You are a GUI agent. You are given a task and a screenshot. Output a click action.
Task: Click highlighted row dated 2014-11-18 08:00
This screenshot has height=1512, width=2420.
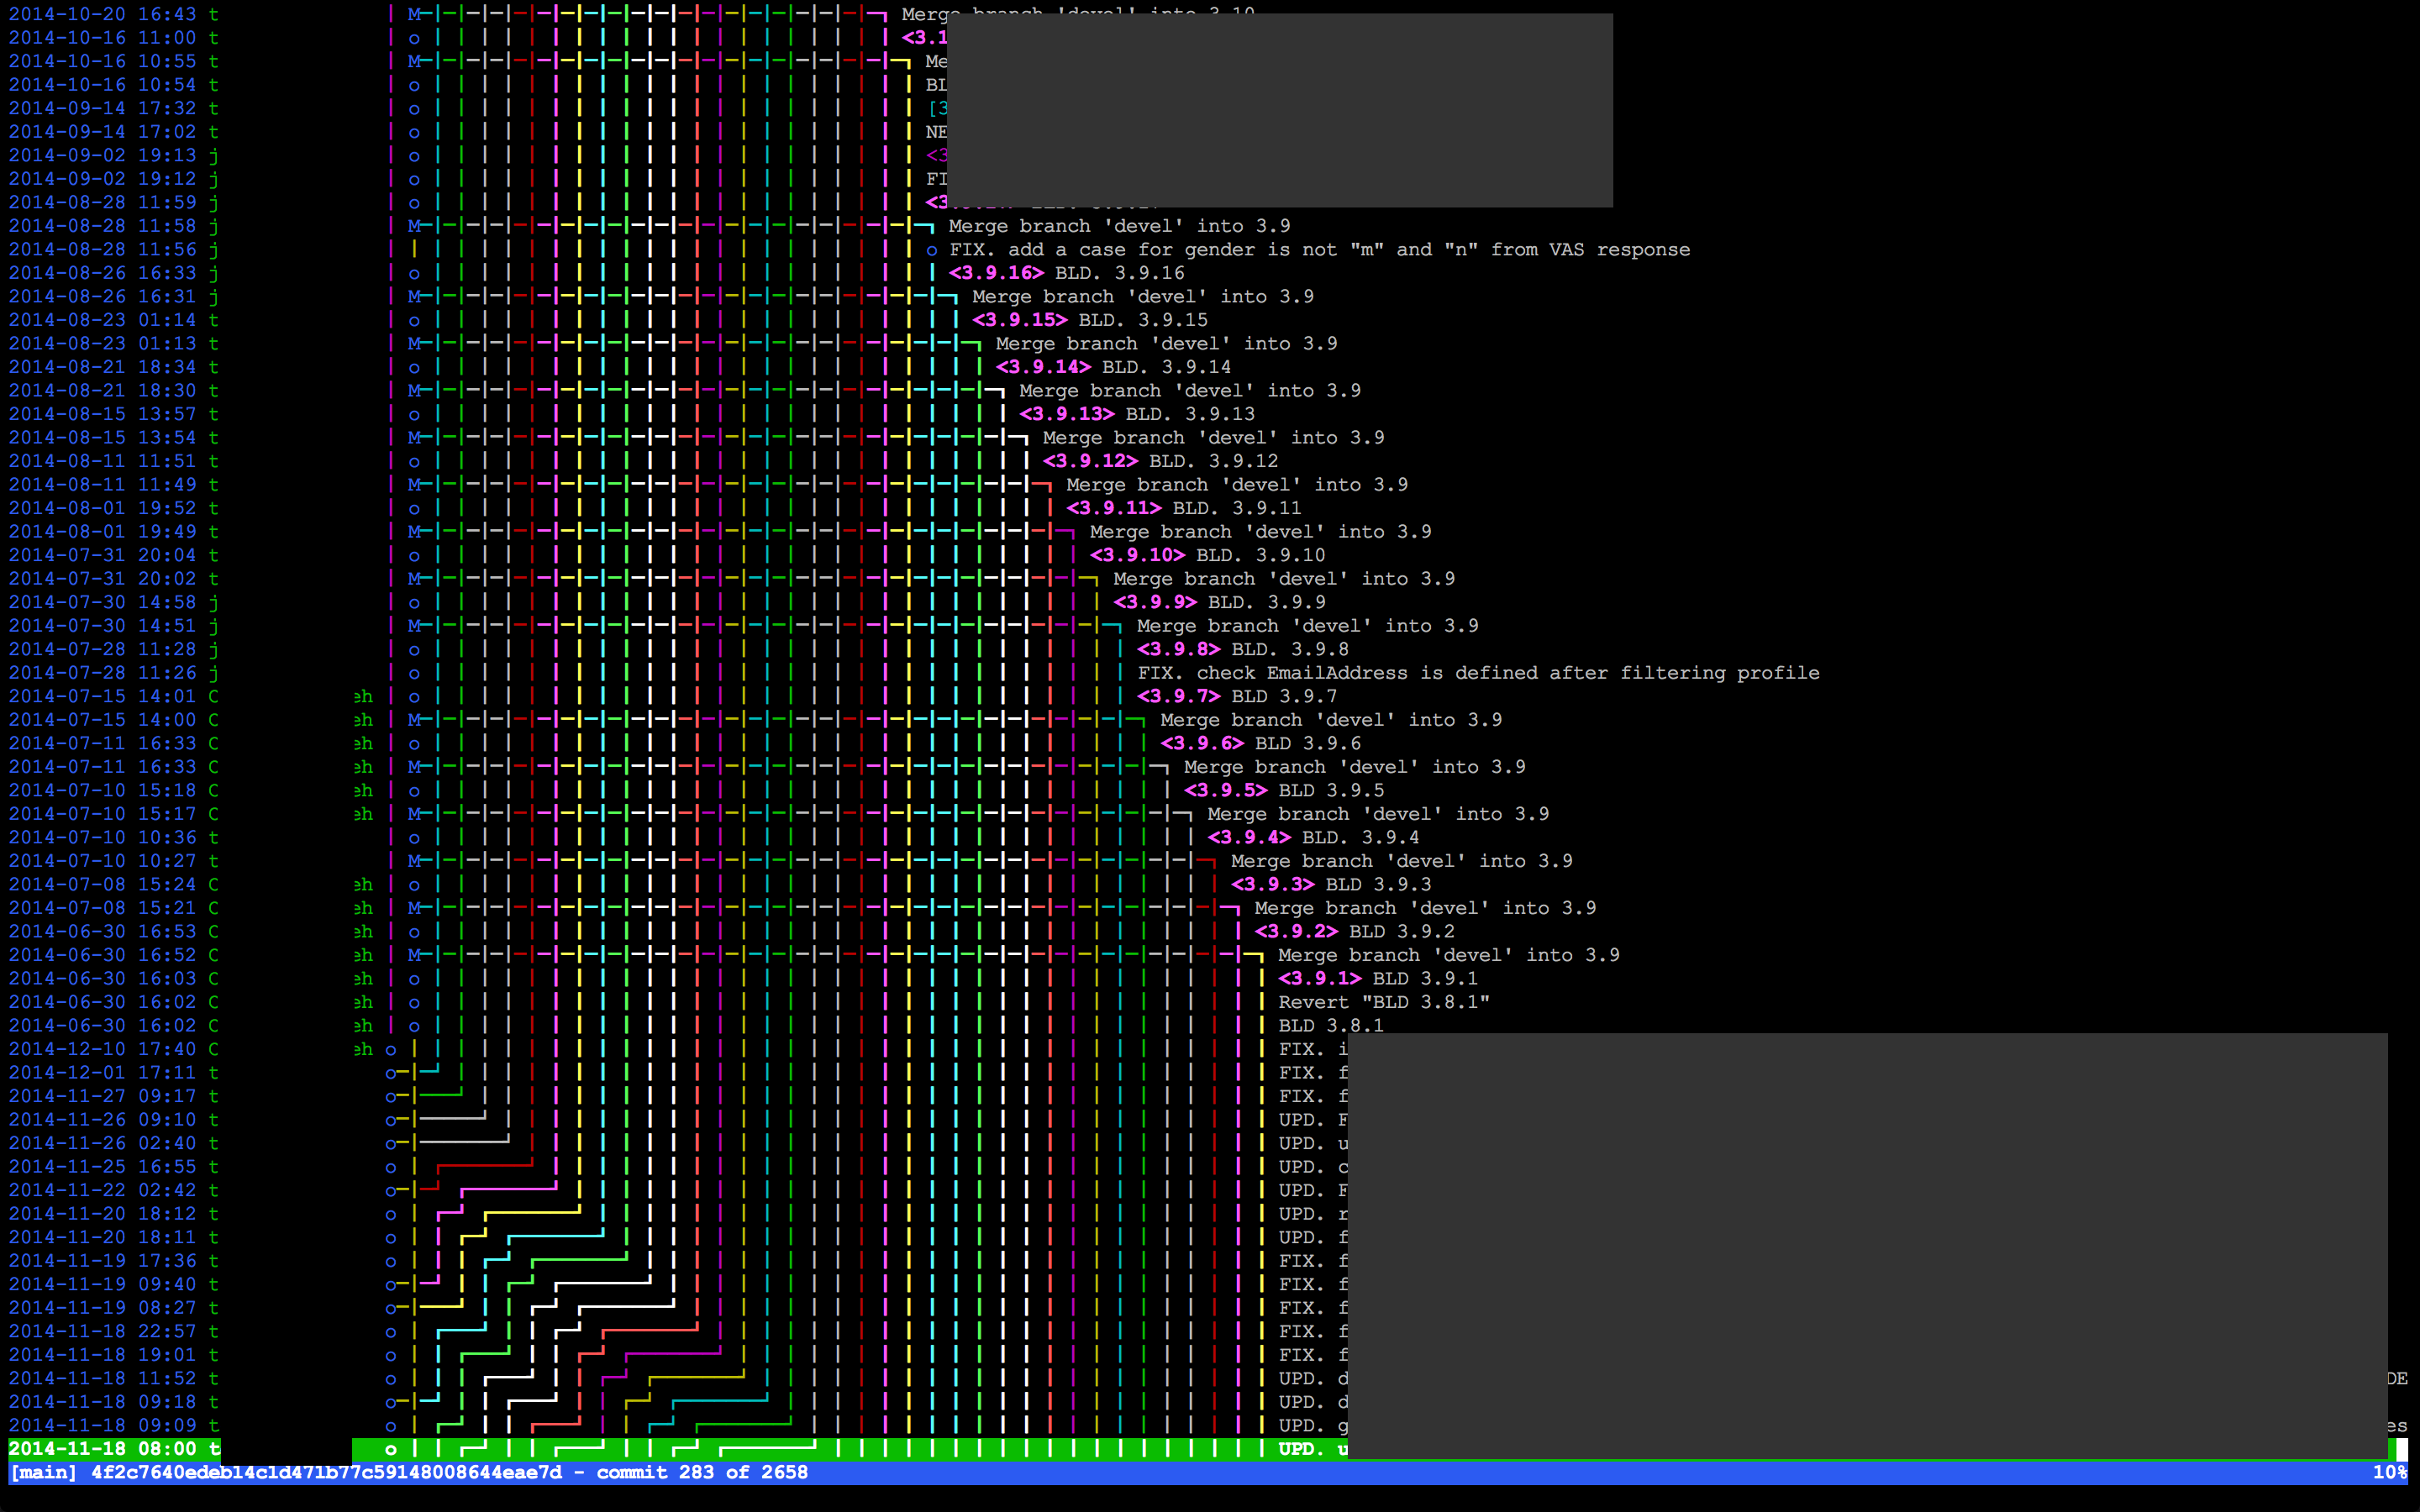(1208, 1449)
